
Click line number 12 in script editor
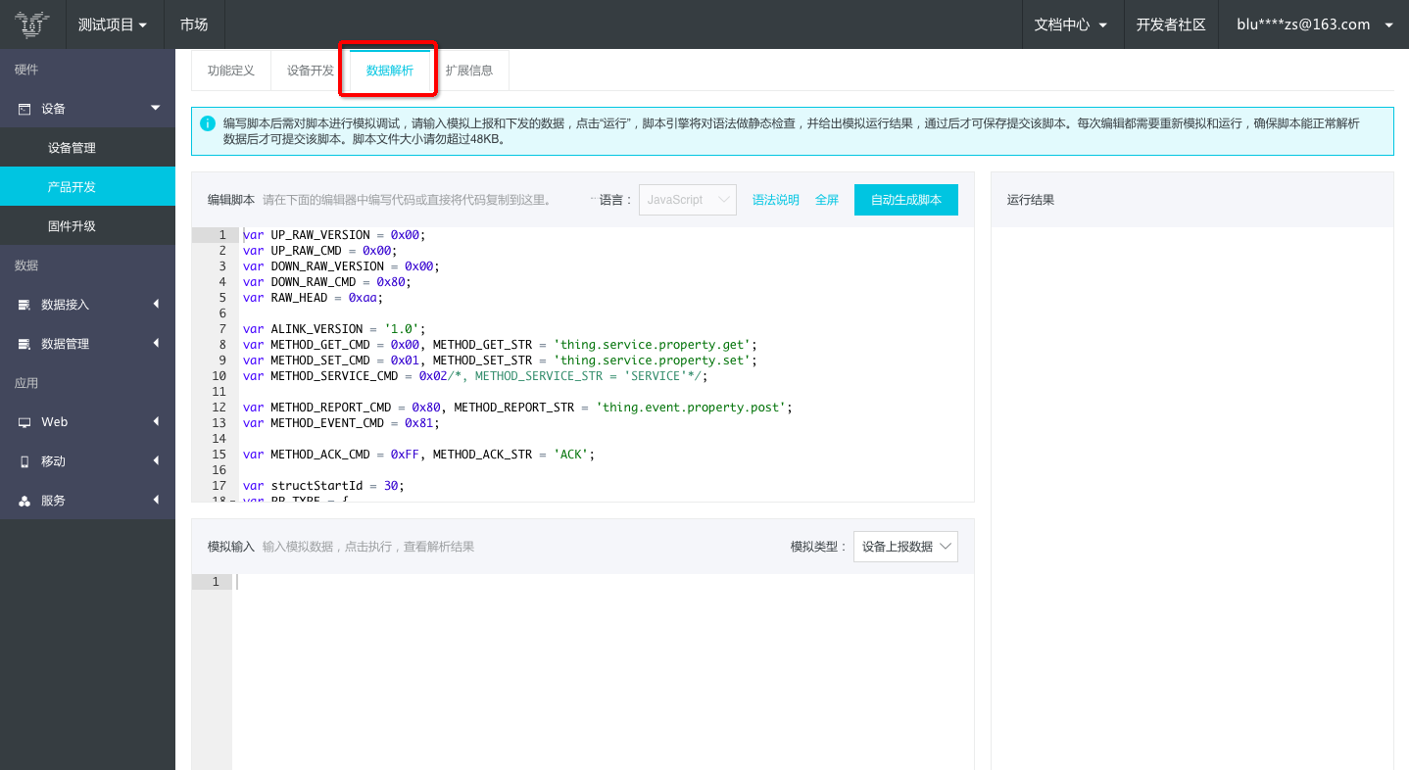coord(219,408)
